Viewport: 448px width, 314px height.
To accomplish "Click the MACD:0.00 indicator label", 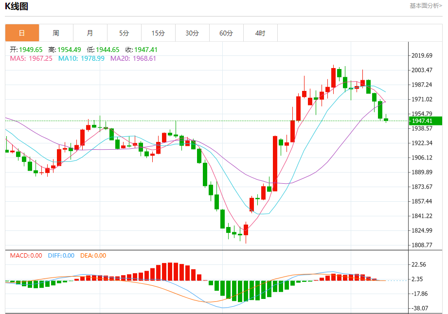I will [x=26, y=256].
